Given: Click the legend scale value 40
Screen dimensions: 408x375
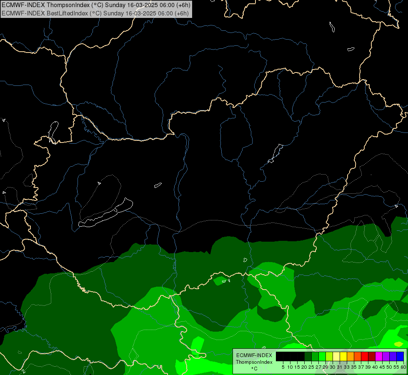Looking at the screenshot, I should [375, 367].
